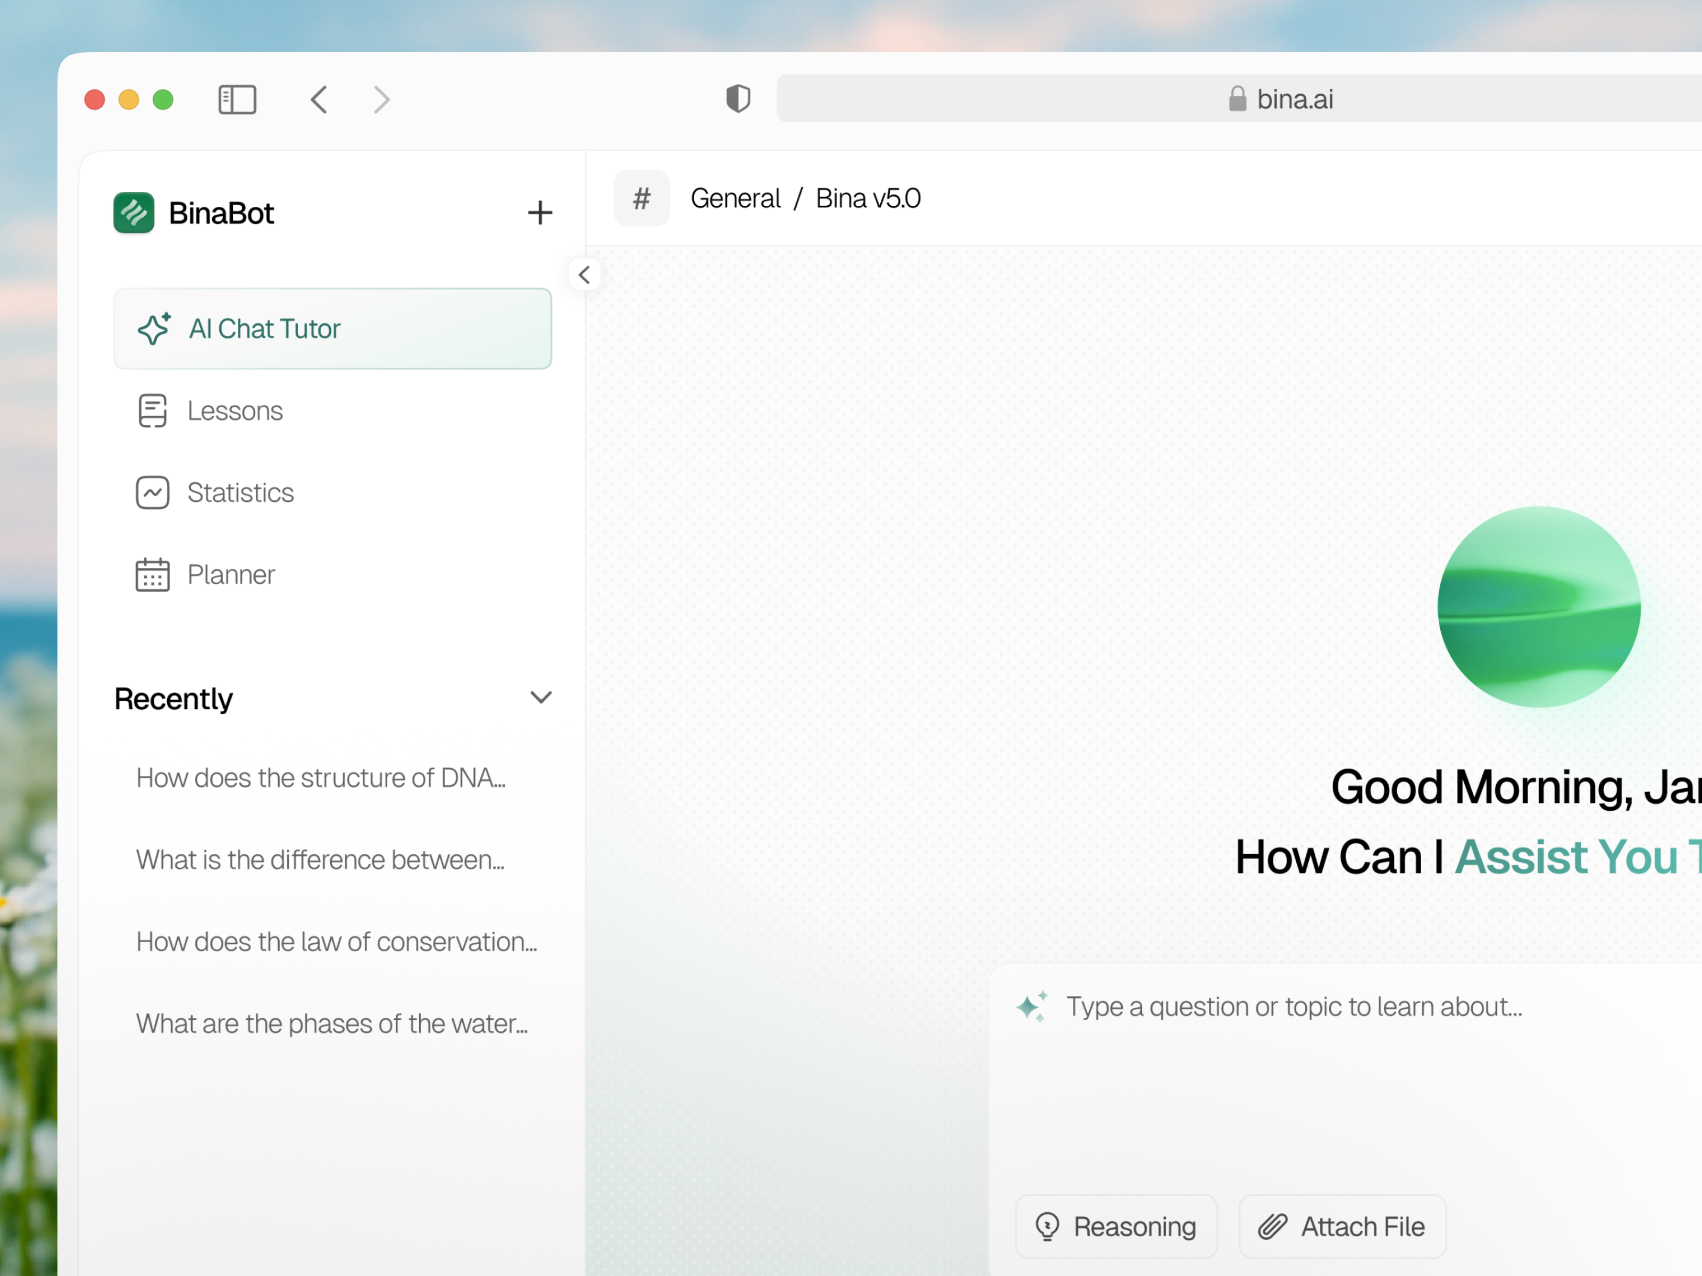
Task: Open the Lessons section
Action: coord(235,411)
